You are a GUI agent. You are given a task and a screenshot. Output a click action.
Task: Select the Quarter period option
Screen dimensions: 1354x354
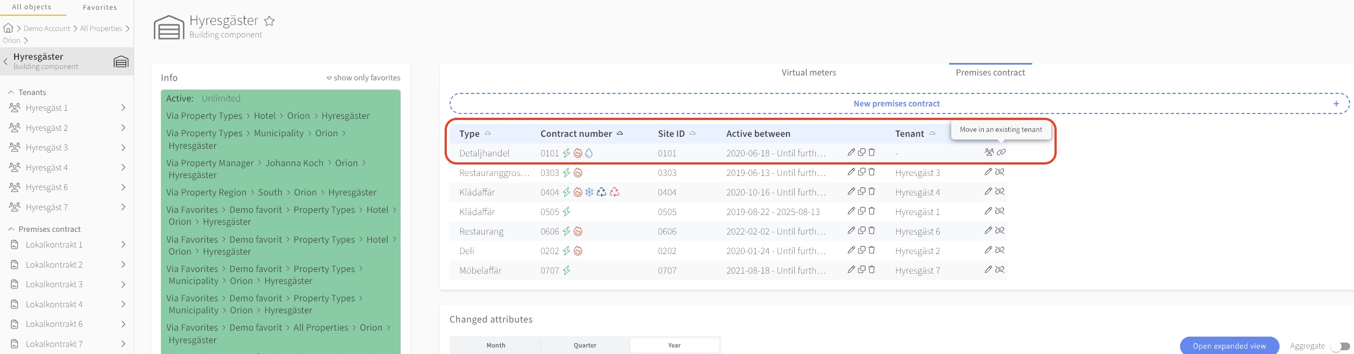[585, 345]
